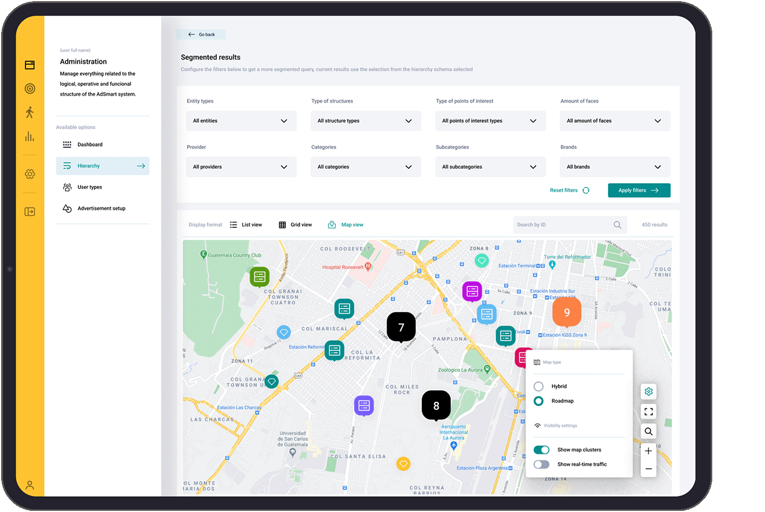Click the map settings gear icon
Viewport: 765px width, 512px height.
pyautogui.click(x=649, y=392)
